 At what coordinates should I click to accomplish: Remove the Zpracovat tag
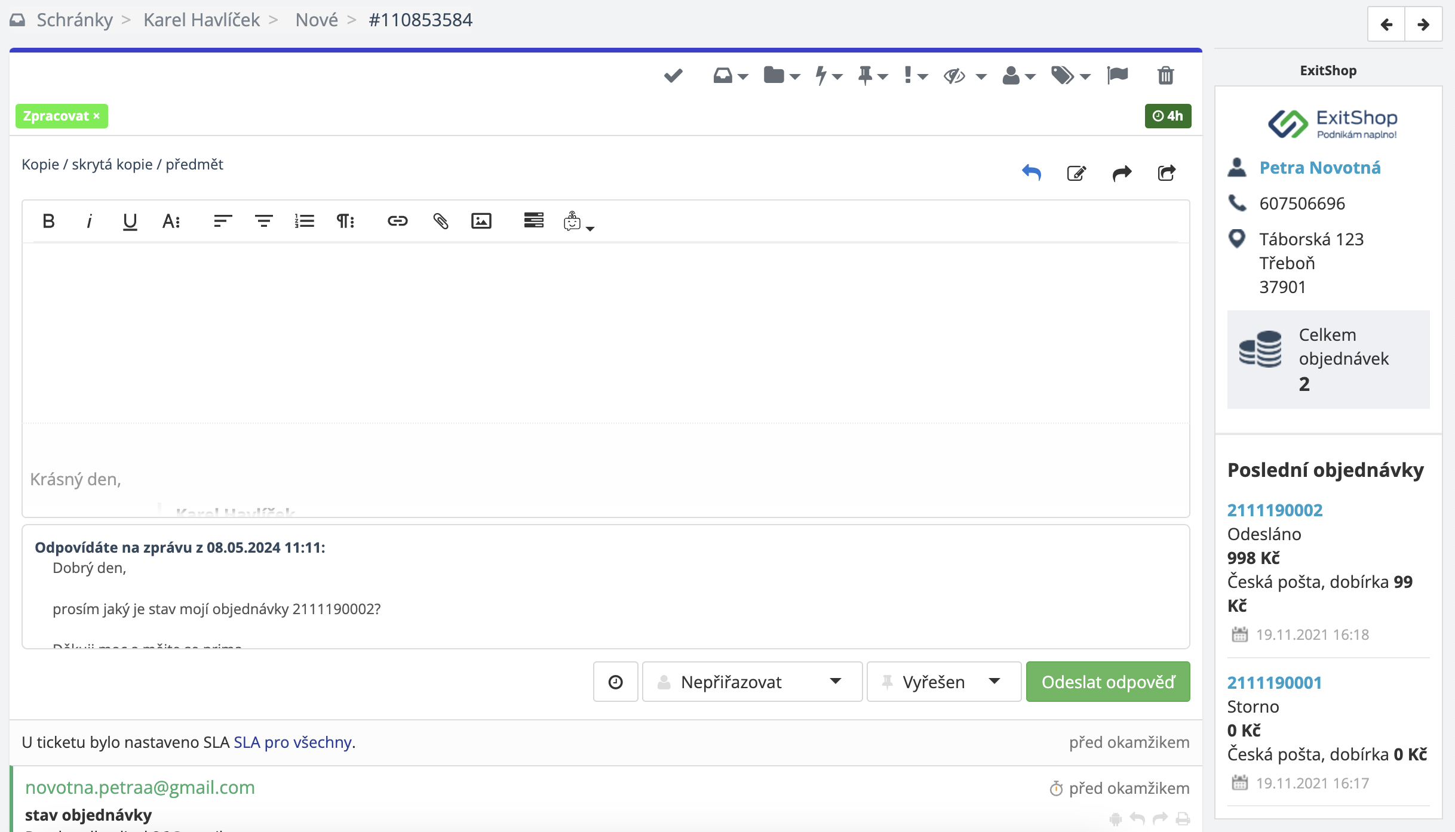(x=97, y=116)
